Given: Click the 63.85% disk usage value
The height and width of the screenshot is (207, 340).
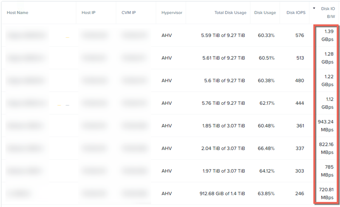Looking at the screenshot, I should [266, 193].
